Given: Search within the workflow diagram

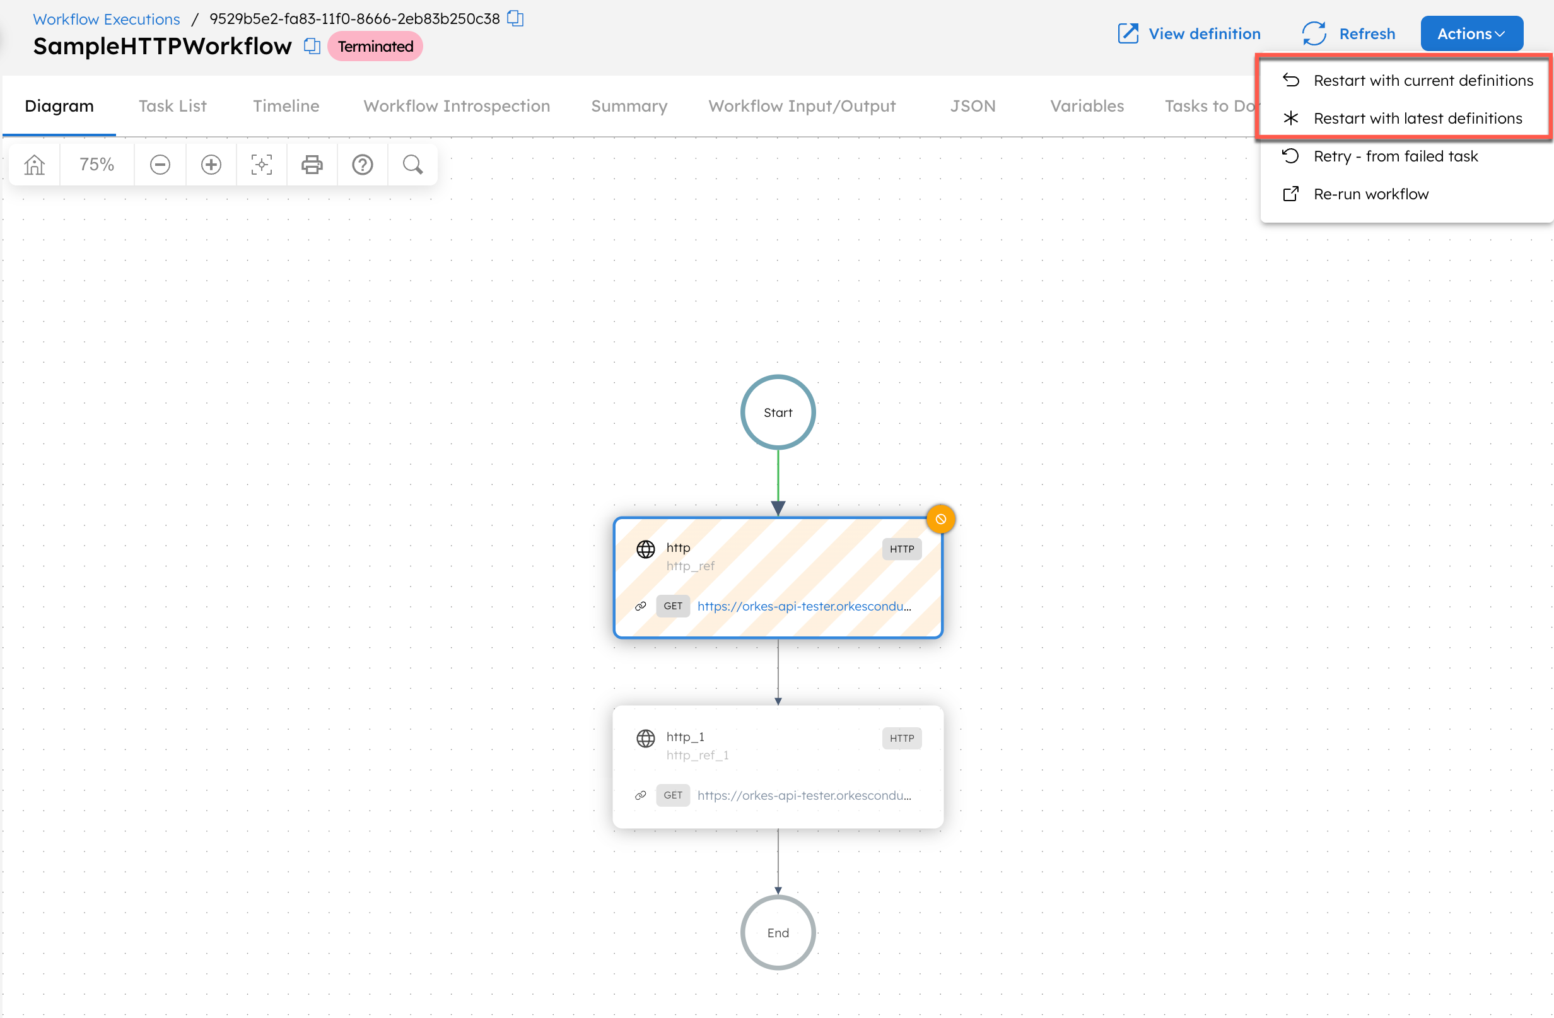Looking at the screenshot, I should pyautogui.click(x=412, y=165).
